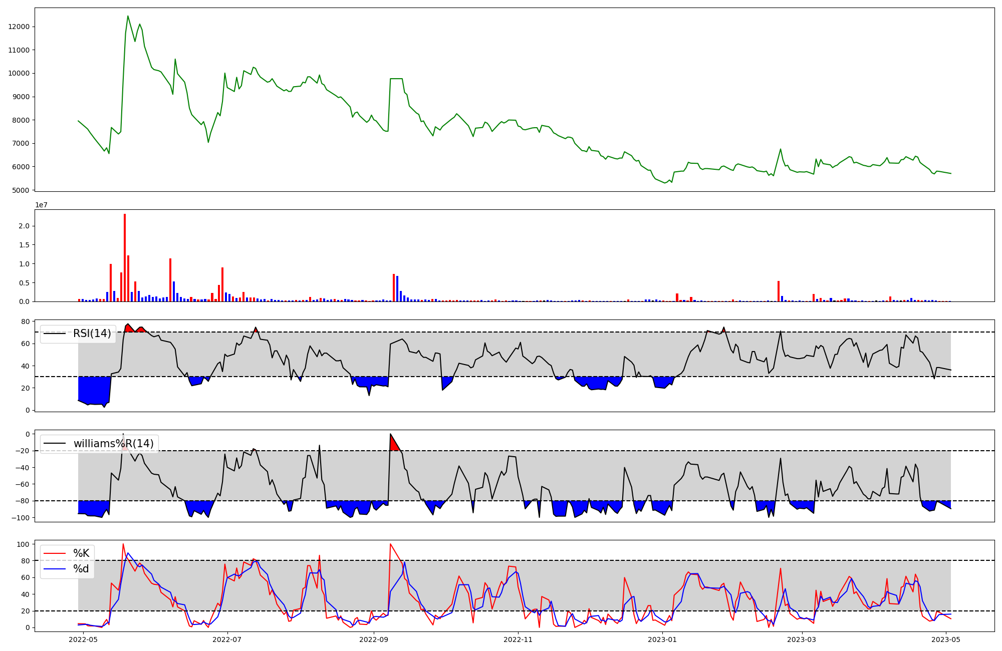
Task: Click the blue %d legend line swatch
Action: (55, 569)
